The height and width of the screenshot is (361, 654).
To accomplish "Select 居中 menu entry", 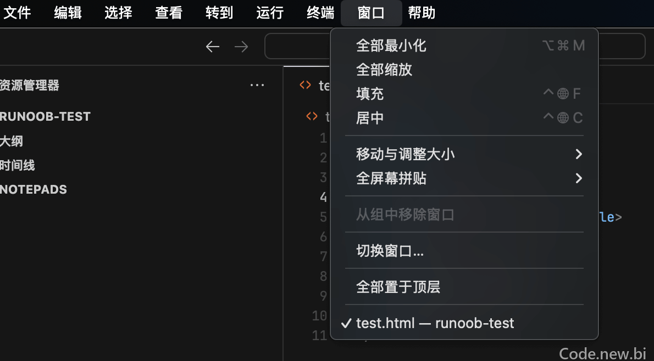I will coord(464,118).
